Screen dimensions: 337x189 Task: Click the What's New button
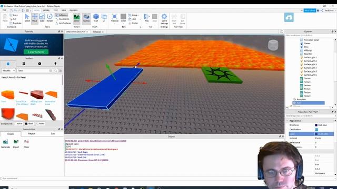pyautogui.click(x=310, y=10)
